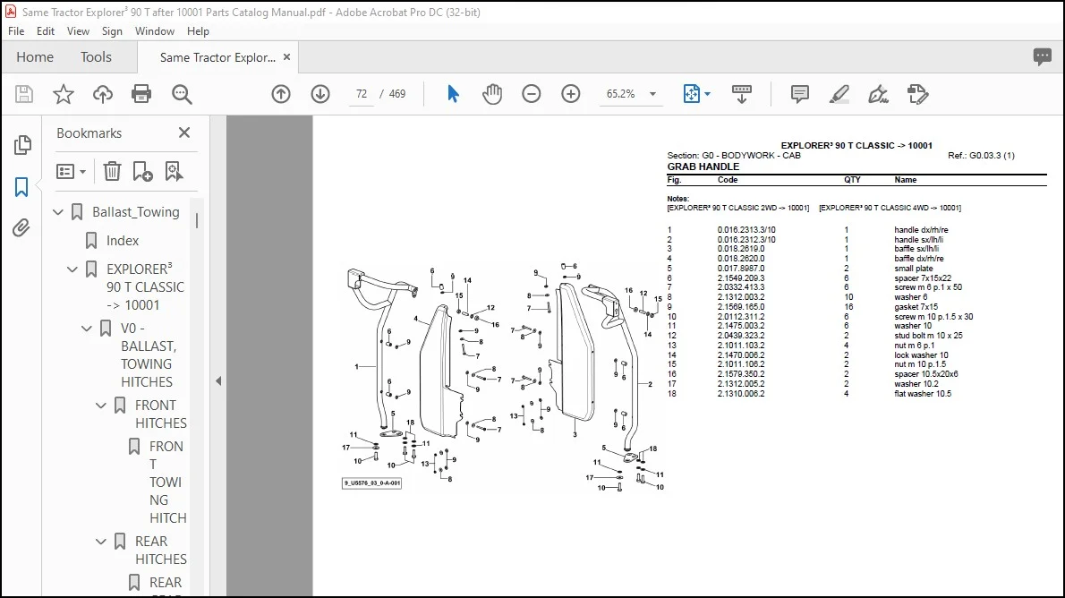Close the Bookmarks panel
The width and height of the screenshot is (1065, 598).
click(184, 132)
